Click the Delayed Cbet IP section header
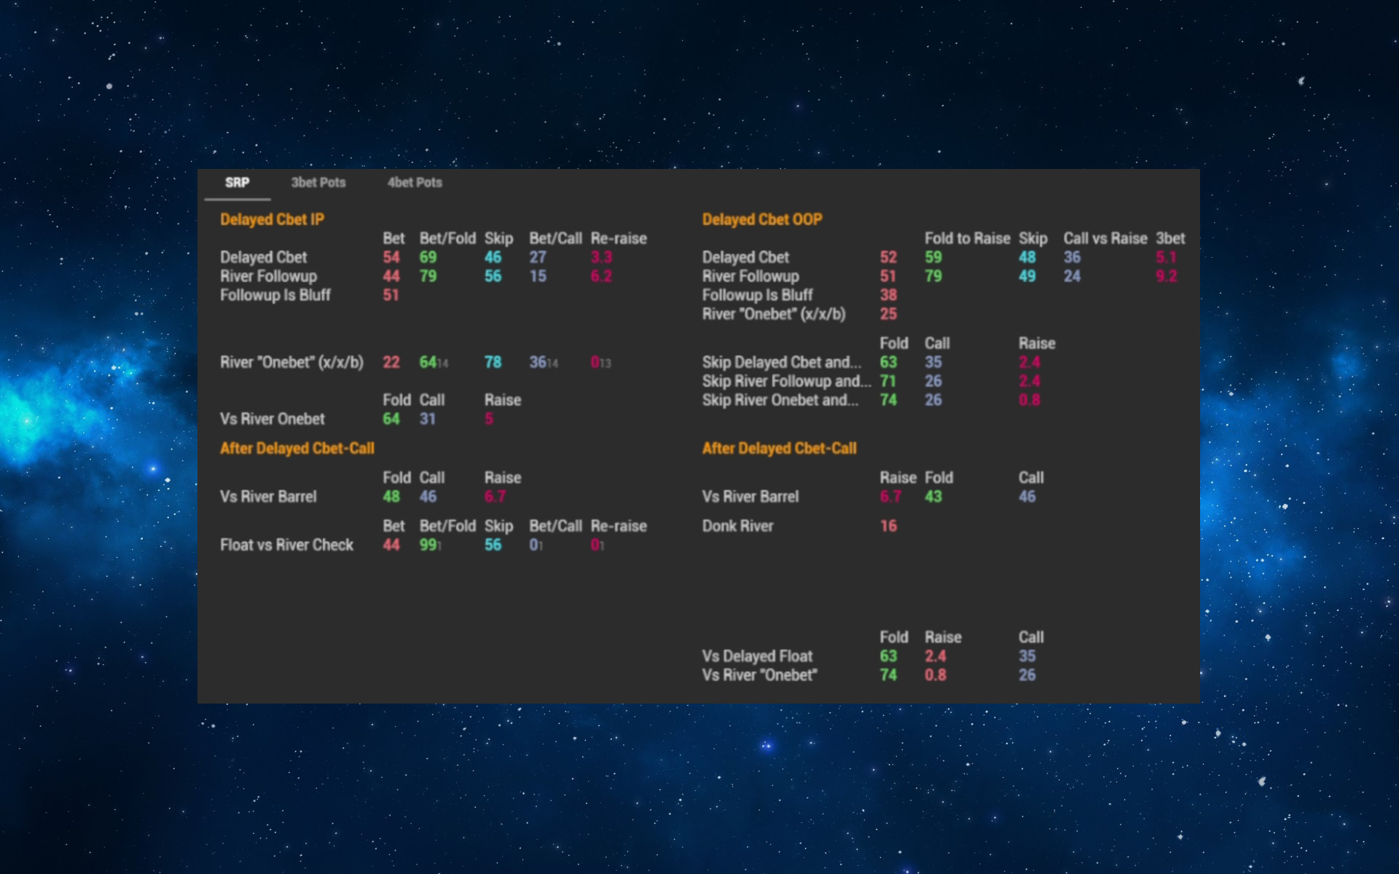 coord(273,219)
